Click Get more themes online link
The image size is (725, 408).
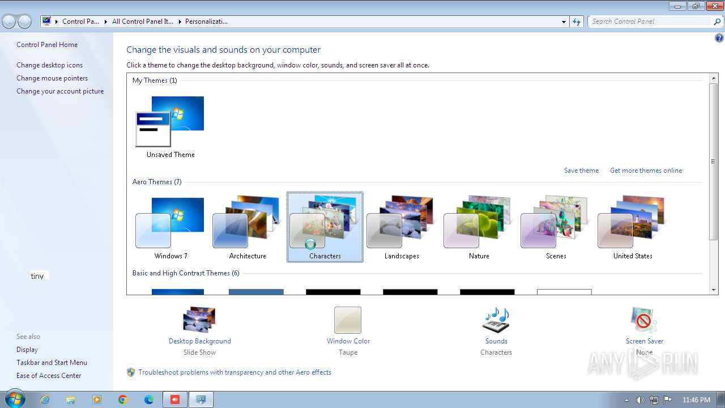pyautogui.click(x=646, y=171)
